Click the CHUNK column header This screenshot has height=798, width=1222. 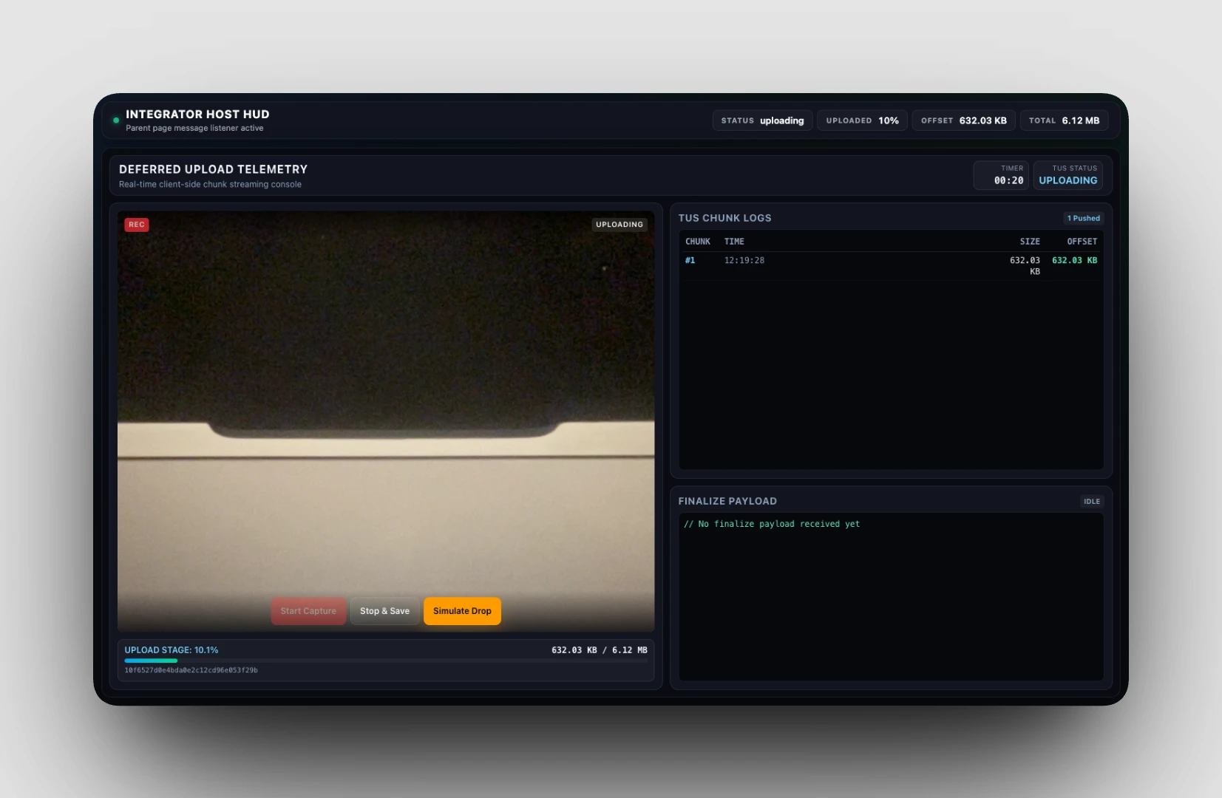698,242
